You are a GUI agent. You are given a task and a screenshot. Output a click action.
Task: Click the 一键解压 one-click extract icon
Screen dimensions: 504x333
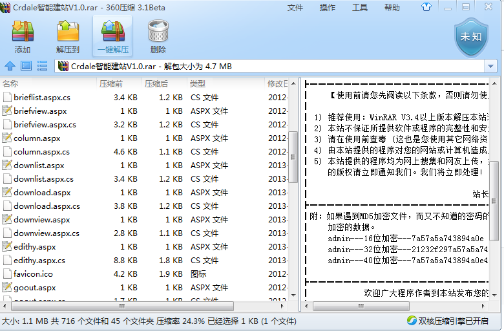point(113,31)
